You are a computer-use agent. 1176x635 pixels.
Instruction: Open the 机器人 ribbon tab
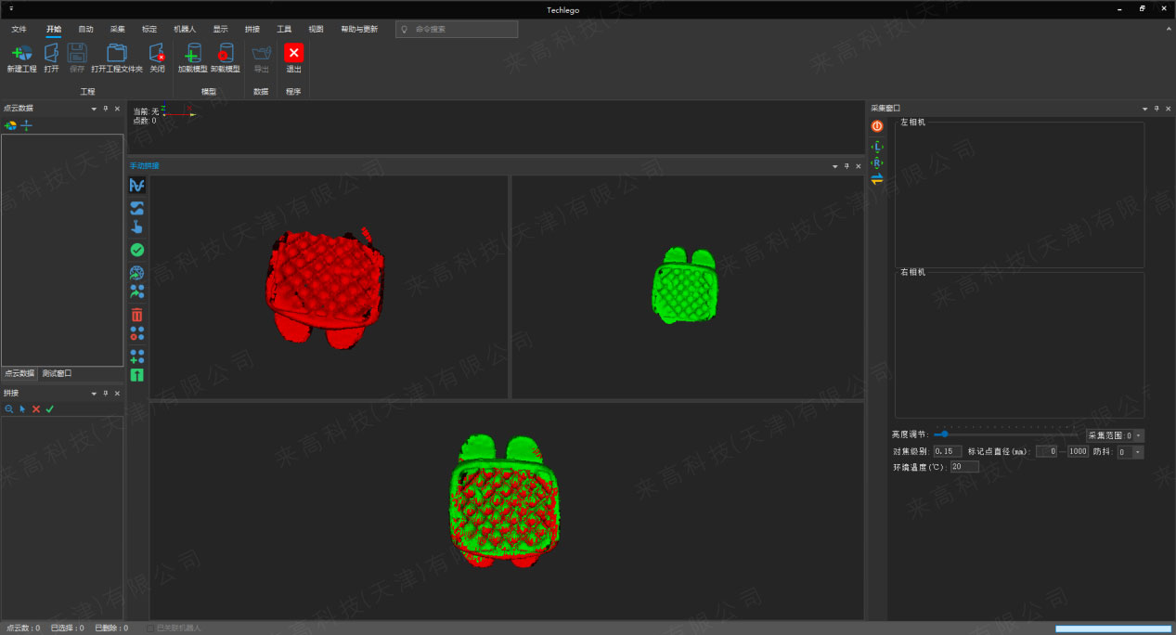point(185,29)
